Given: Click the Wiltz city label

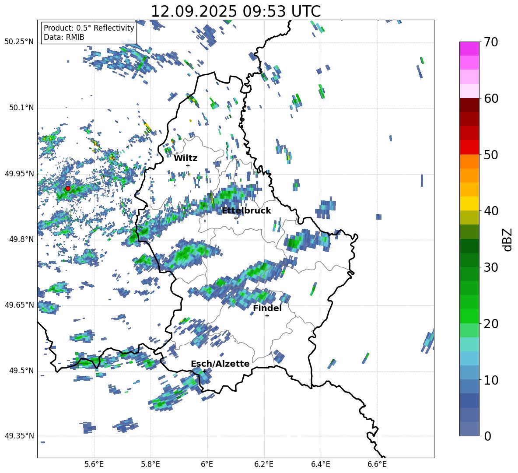Looking at the screenshot, I should pos(185,158).
